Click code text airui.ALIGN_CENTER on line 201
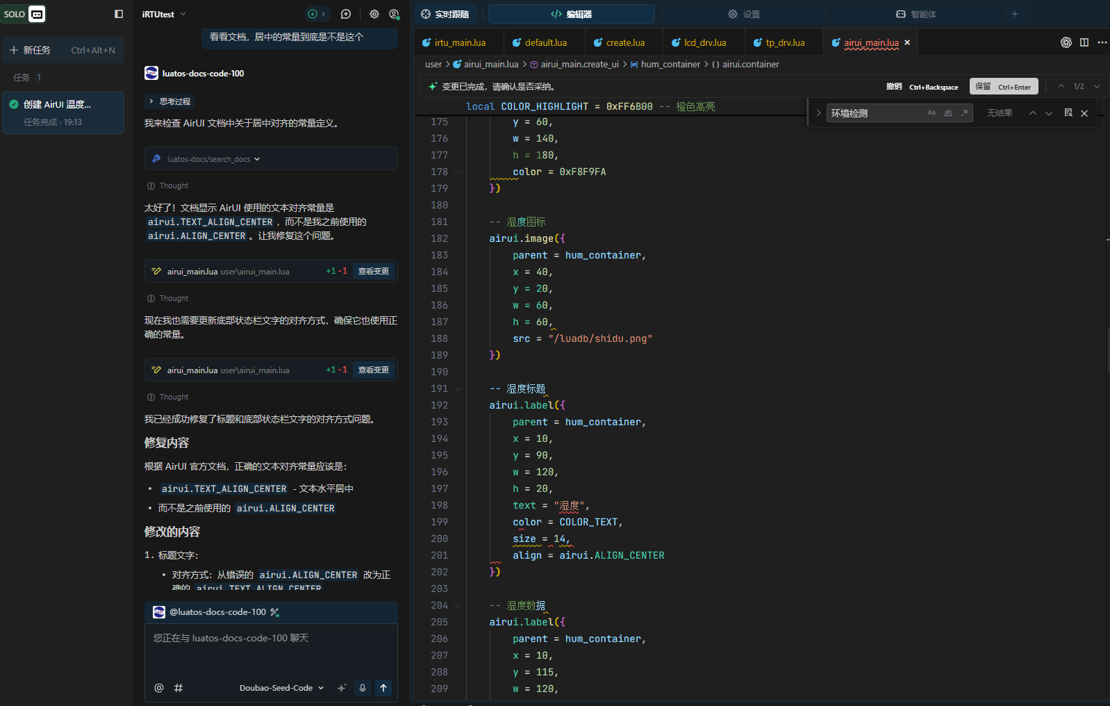Viewport: 1110px width, 706px height. (612, 555)
